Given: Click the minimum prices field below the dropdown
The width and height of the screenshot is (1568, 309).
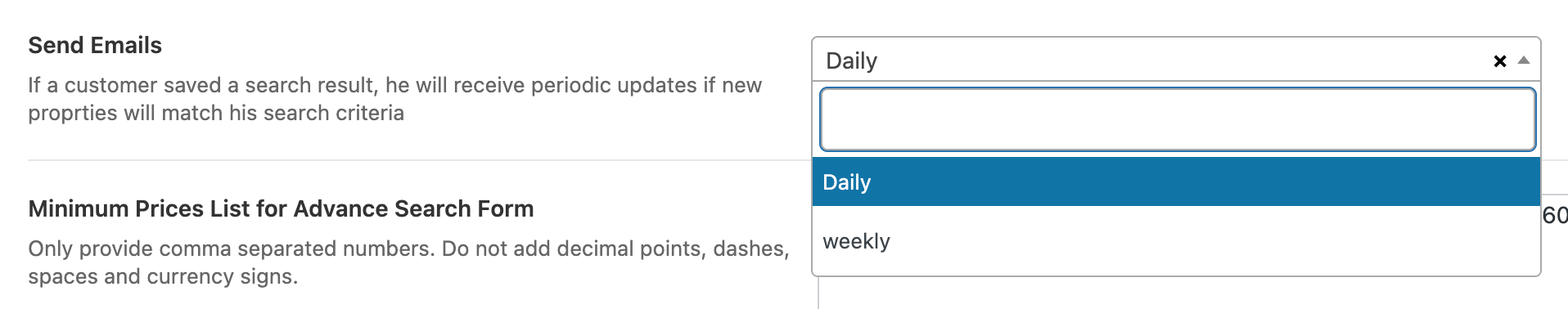Looking at the screenshot, I should (1192, 292).
